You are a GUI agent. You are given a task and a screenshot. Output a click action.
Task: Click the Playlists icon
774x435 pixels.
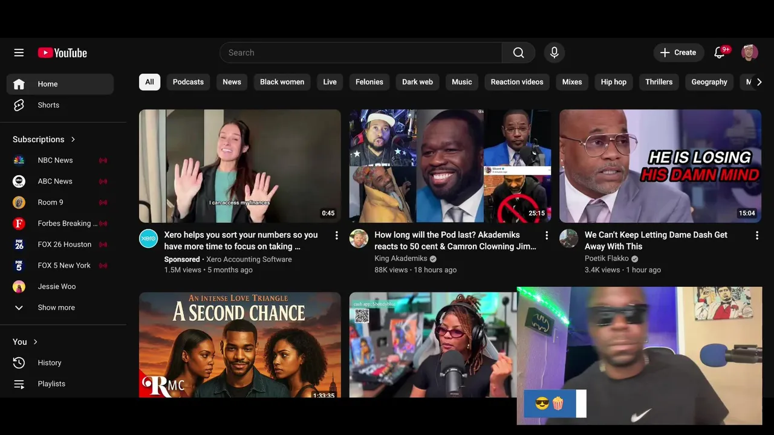coord(19,384)
